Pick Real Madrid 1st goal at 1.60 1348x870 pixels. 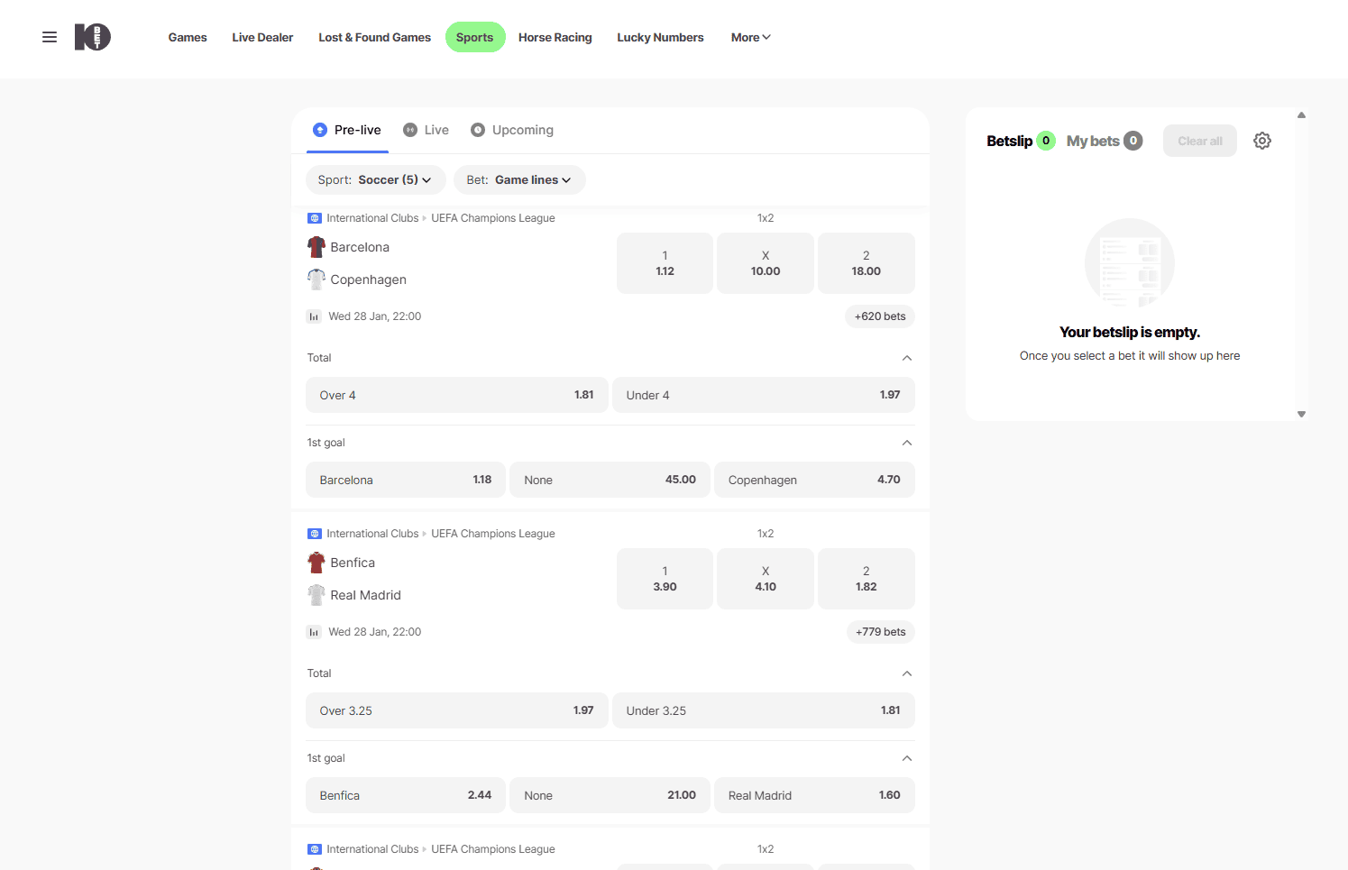point(814,795)
